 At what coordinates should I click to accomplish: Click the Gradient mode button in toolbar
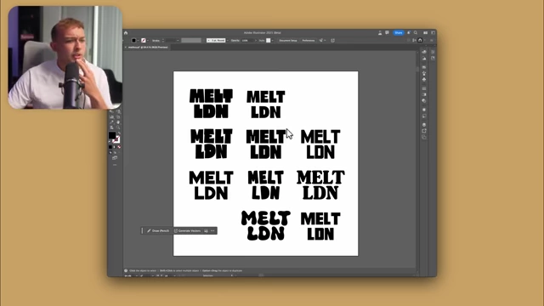pyautogui.click(x=115, y=147)
